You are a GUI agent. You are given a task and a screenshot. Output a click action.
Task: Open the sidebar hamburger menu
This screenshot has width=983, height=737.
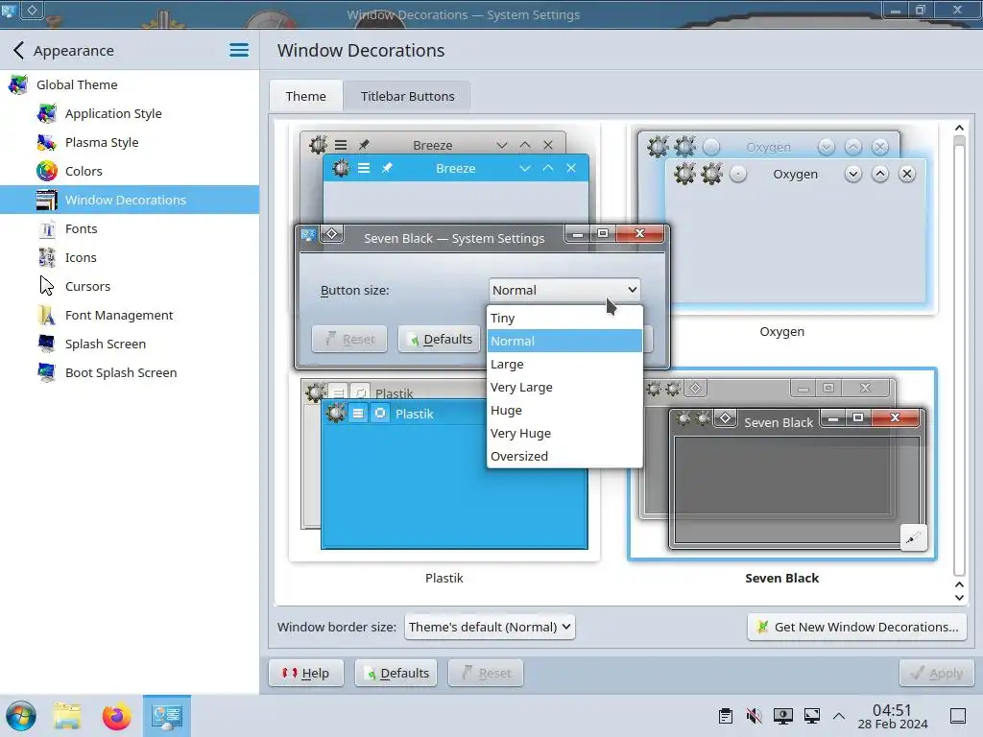tap(239, 50)
